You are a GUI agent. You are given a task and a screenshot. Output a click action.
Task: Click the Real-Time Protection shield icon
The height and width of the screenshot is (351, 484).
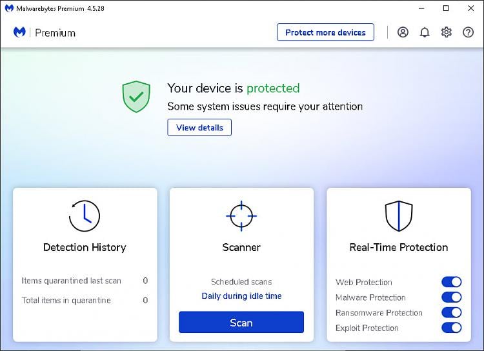(x=399, y=216)
